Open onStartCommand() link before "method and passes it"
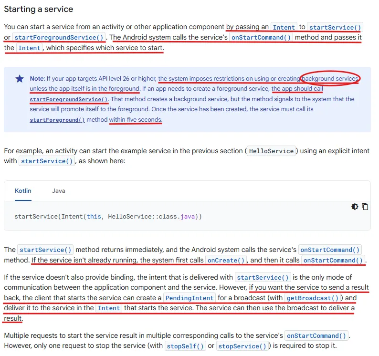The image size is (379, 356). click(x=261, y=37)
